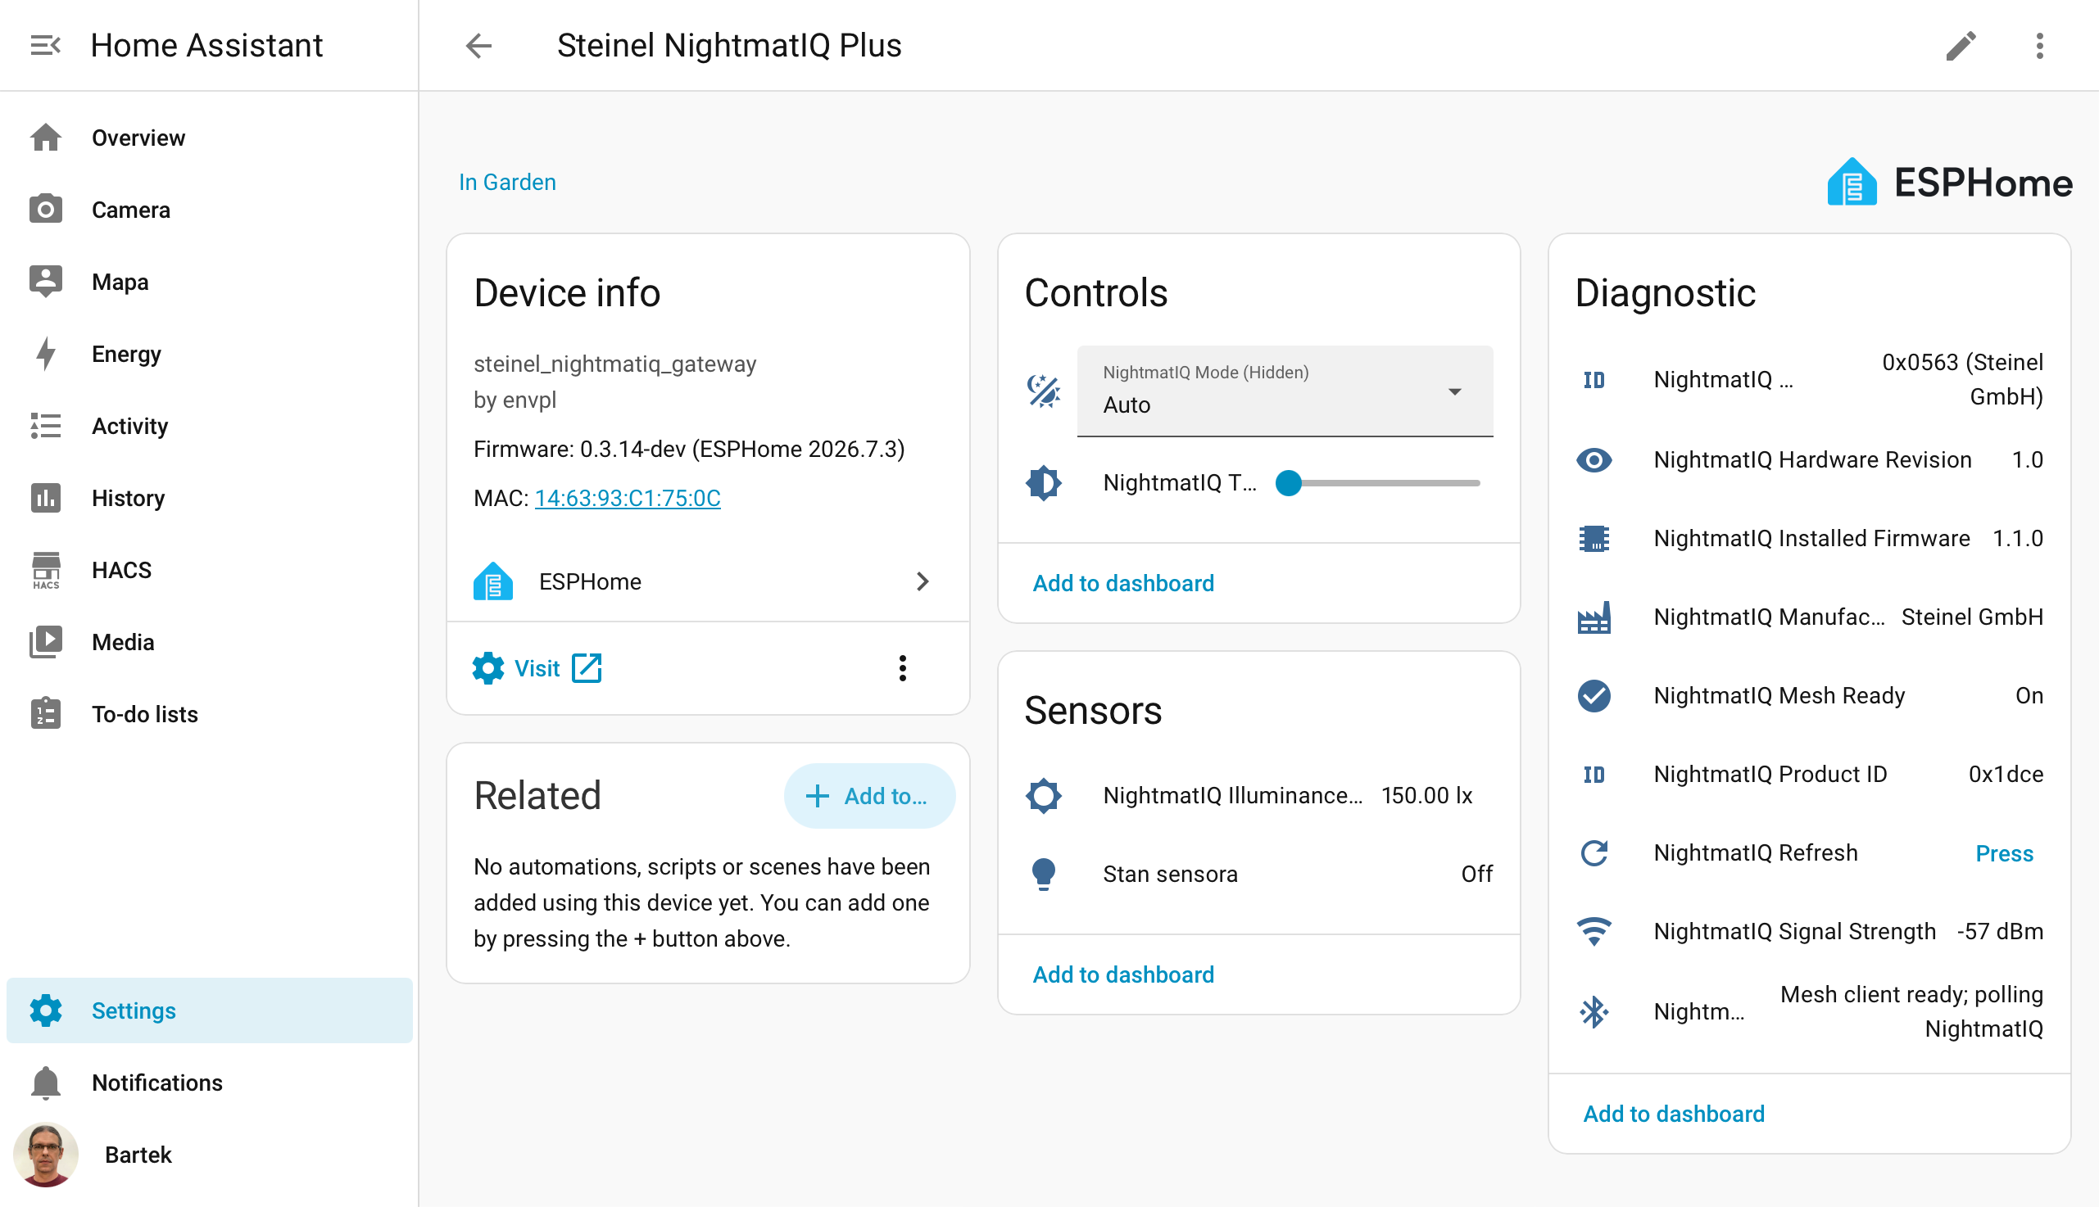Click the Settings gear icon in sidebar
The height and width of the screenshot is (1207, 2099).
pyautogui.click(x=46, y=1010)
